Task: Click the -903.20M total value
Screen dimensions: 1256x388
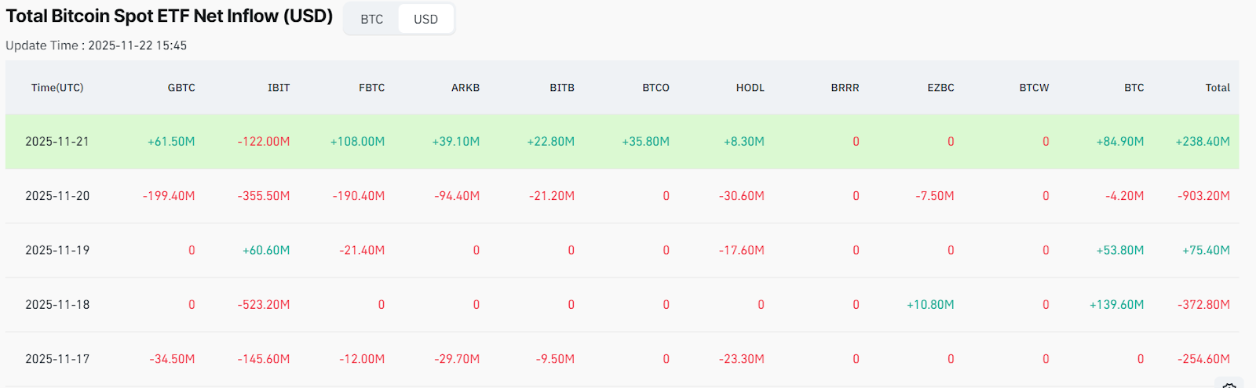Action: (1203, 196)
